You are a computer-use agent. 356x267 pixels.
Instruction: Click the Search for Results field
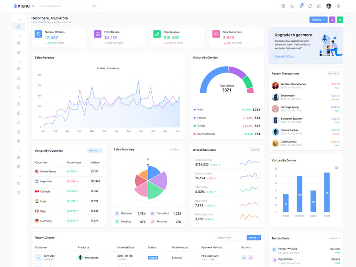click(x=65, y=6)
